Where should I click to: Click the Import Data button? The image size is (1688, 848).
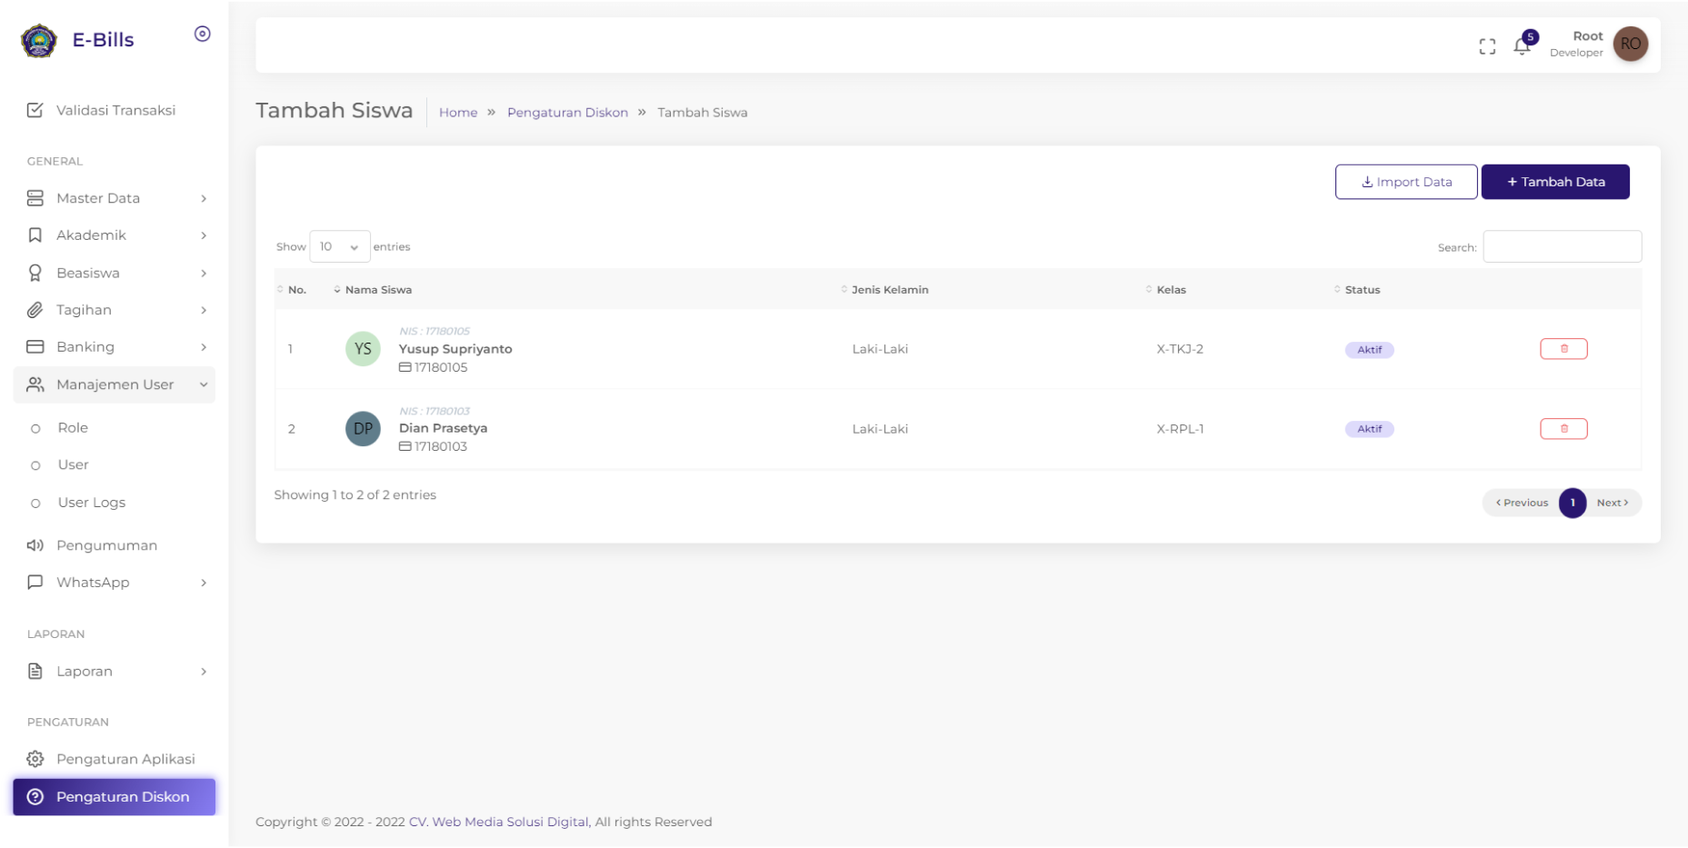pyautogui.click(x=1405, y=182)
